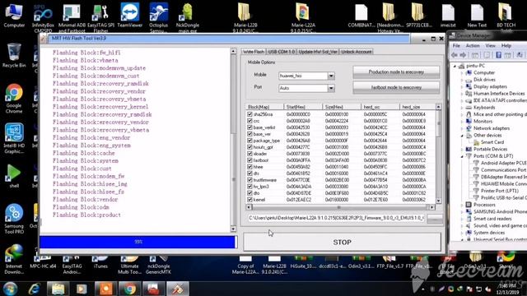Click the browse button beside firmware path
527x296 pixels.
coord(435,219)
